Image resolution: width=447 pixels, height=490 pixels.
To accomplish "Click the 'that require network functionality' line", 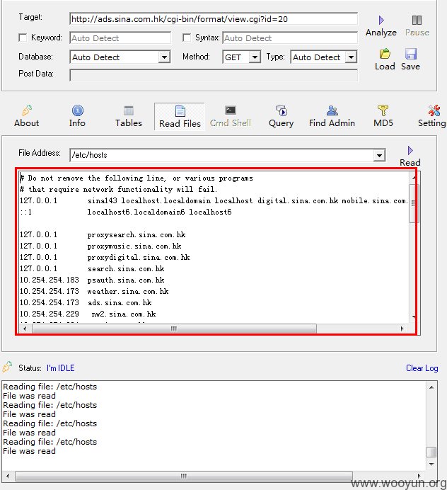I will 118,189.
